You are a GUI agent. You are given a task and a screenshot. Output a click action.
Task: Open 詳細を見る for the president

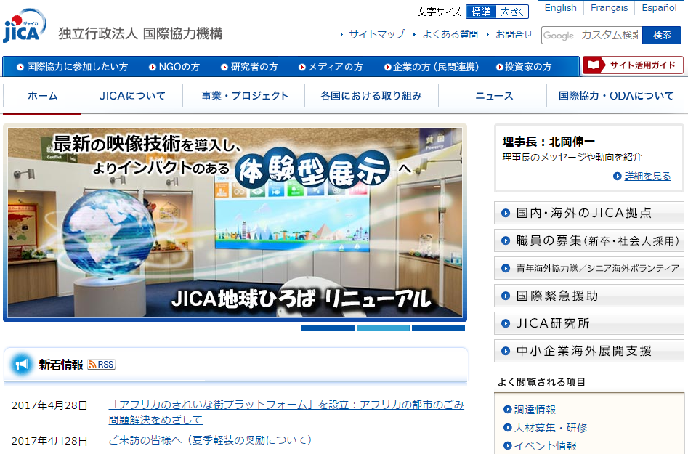pos(647,176)
